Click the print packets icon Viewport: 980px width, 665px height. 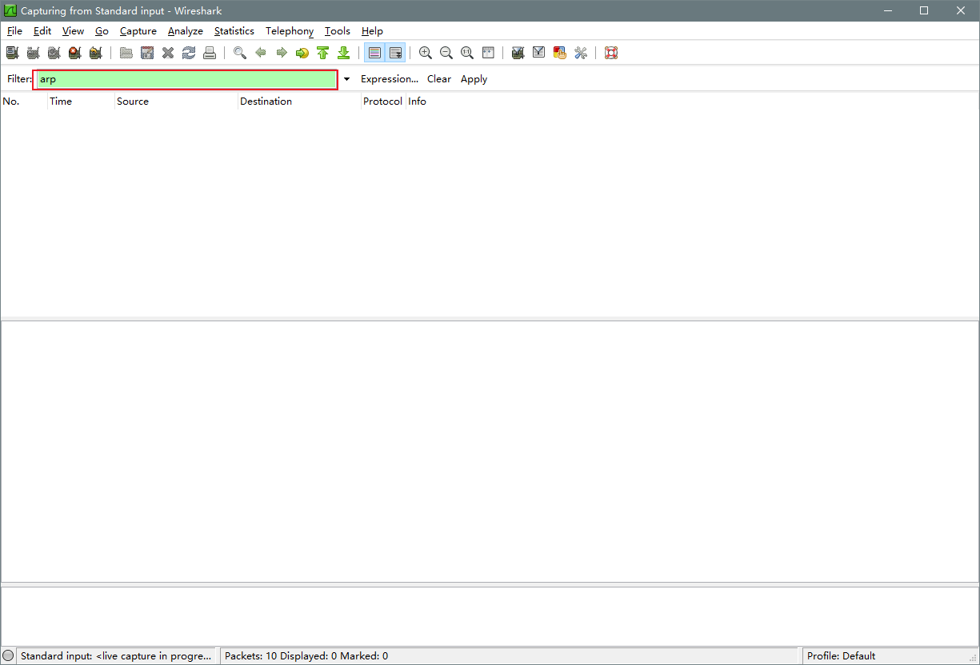pos(210,53)
